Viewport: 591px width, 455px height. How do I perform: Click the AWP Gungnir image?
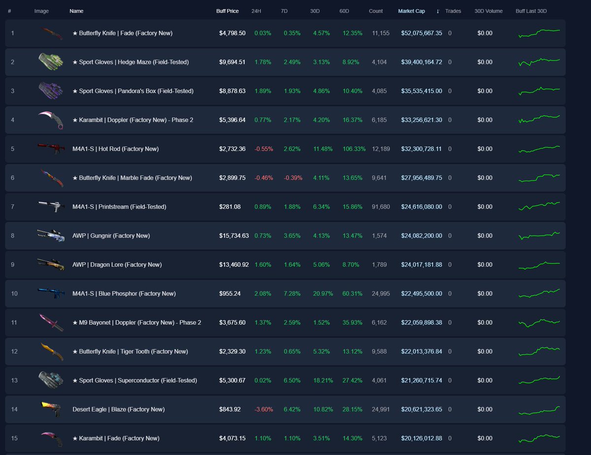[51, 236]
